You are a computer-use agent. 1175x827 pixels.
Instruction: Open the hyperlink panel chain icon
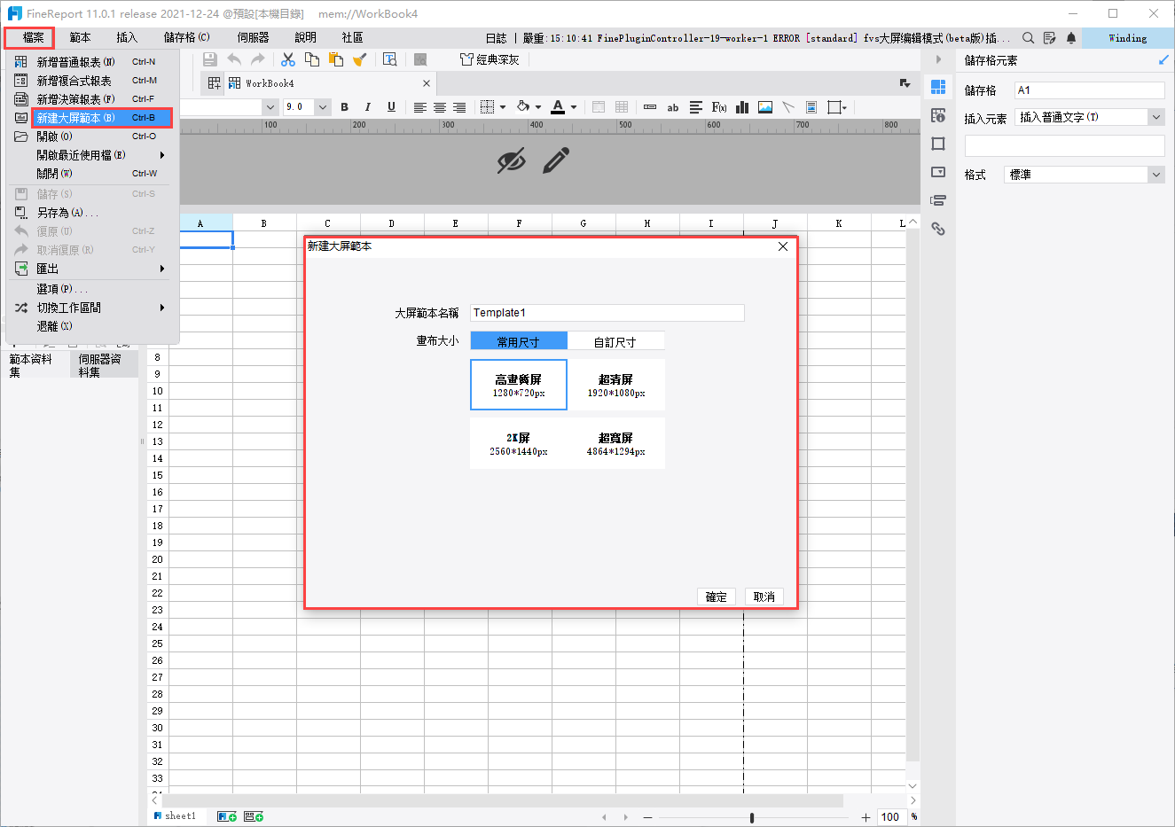[938, 229]
